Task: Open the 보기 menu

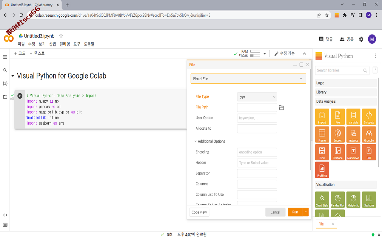Action: pyautogui.click(x=42, y=44)
